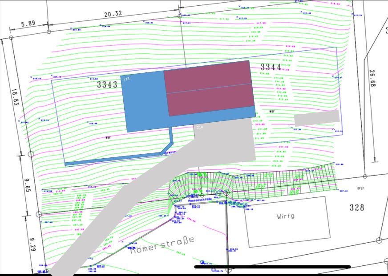Click the WBF label right of building

click(272, 111)
